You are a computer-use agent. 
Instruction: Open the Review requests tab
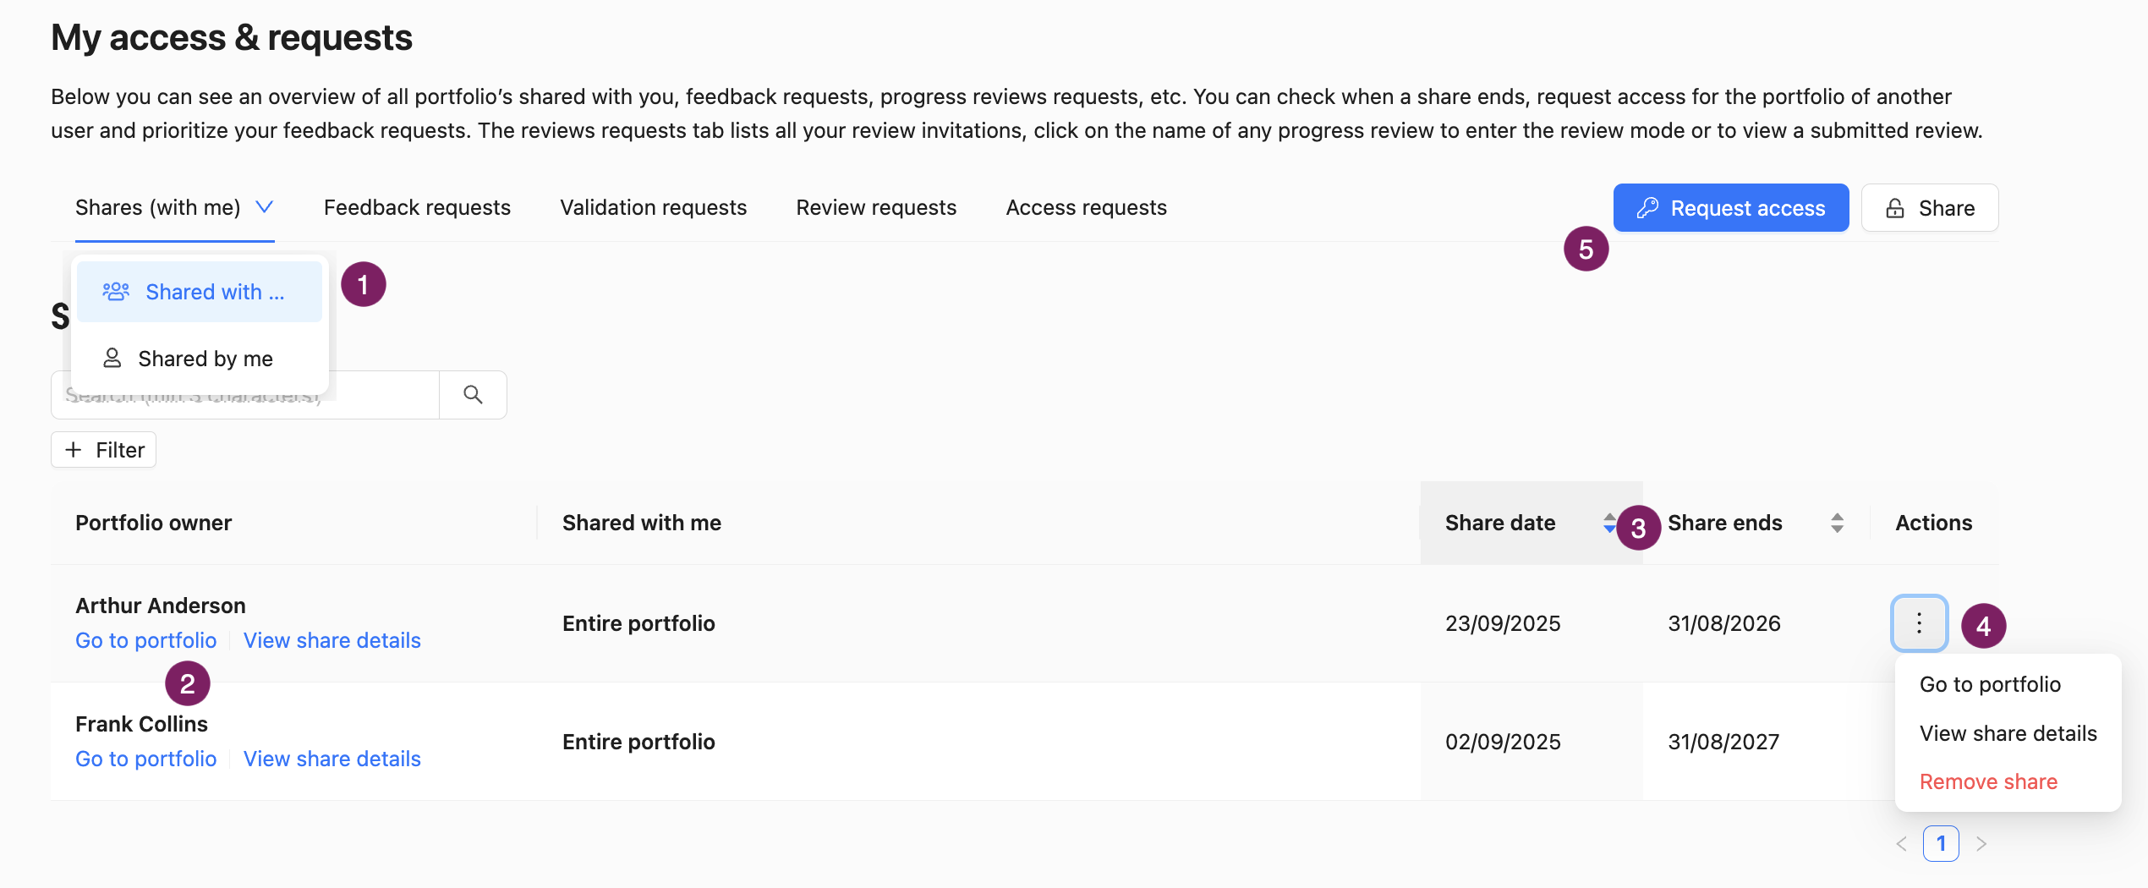[876, 207]
